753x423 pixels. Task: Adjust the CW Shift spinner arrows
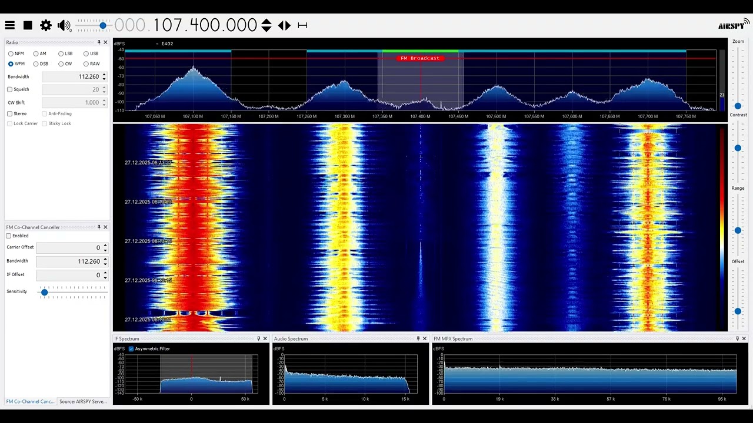pyautogui.click(x=104, y=102)
